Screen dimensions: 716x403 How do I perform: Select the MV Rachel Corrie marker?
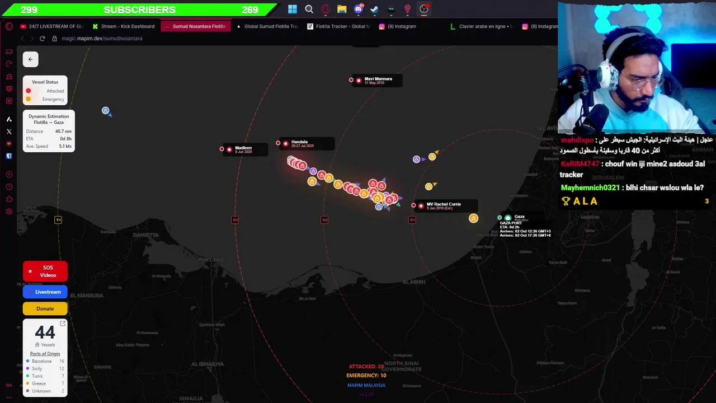[x=421, y=206]
